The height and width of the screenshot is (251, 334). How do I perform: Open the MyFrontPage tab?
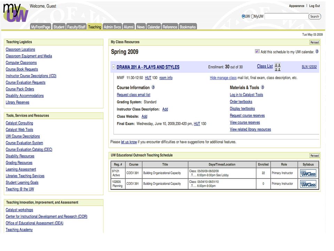40,27
